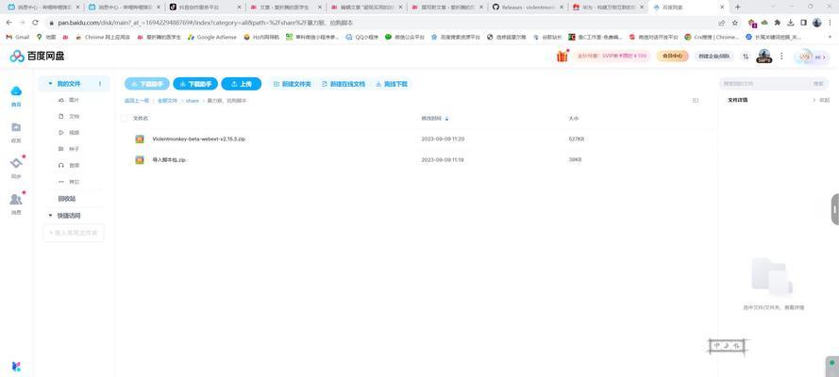Switch file list view mode icon
The height and width of the screenshot is (377, 839).
pyautogui.click(x=695, y=100)
